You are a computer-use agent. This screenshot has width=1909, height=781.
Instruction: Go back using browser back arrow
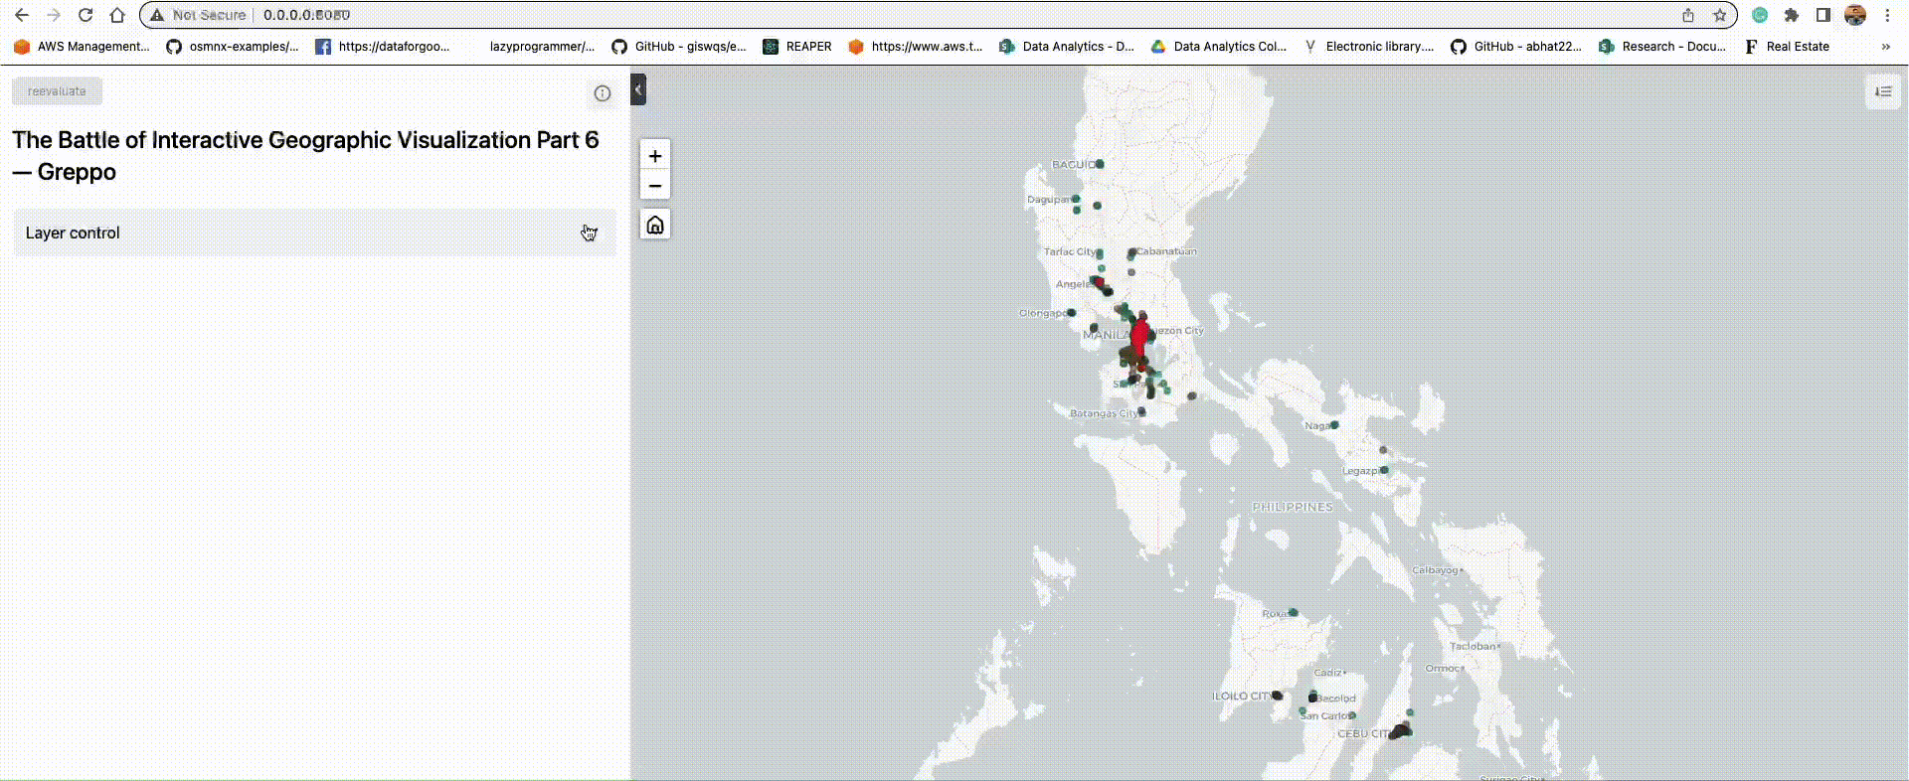[x=22, y=15]
